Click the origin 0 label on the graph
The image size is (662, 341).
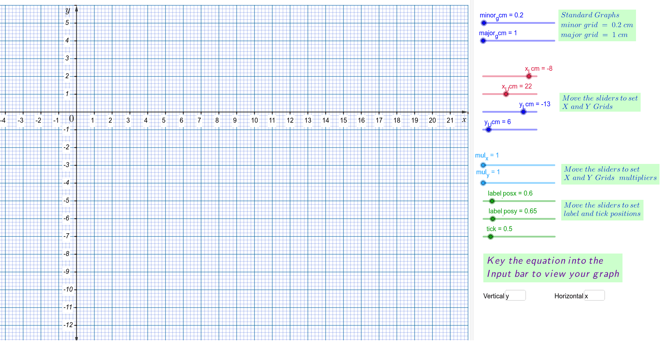(72, 119)
